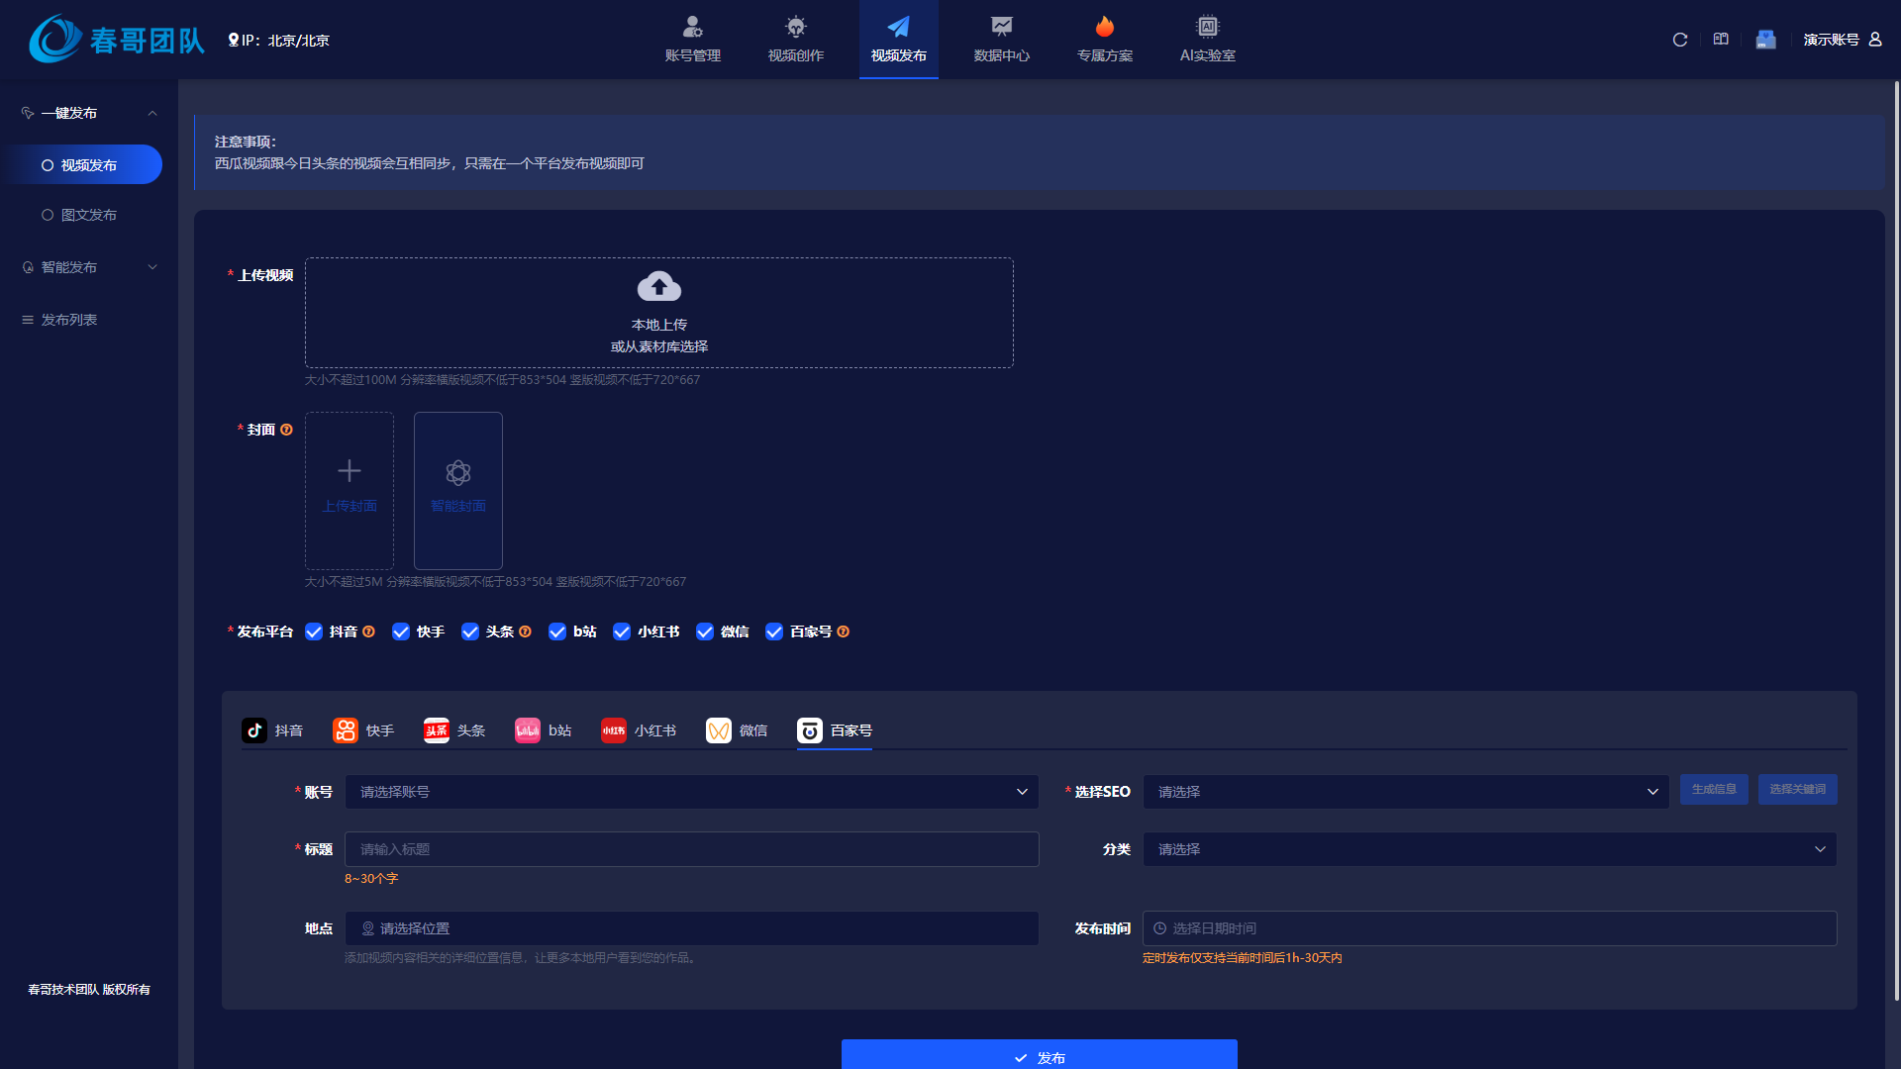Screen dimensions: 1901x1069
Task: Uncheck the 抖音 platform checkbox
Action: click(314, 632)
